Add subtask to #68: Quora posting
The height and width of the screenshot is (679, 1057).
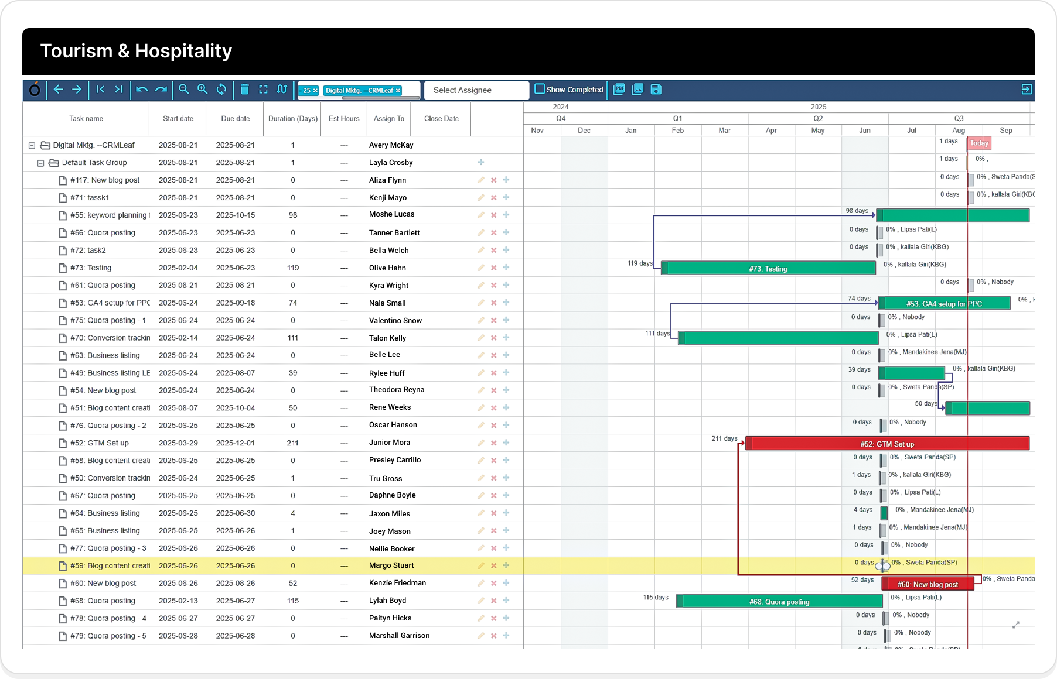(x=506, y=600)
